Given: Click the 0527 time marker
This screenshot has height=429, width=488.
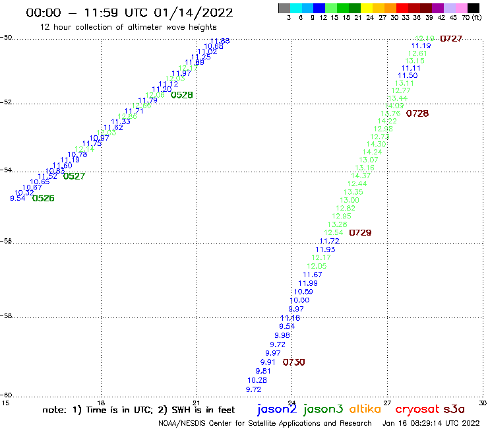Looking at the screenshot, I should coord(74,176).
